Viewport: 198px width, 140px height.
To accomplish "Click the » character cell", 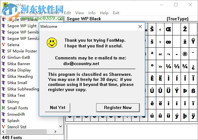I will pyautogui.click(x=160, y=66).
